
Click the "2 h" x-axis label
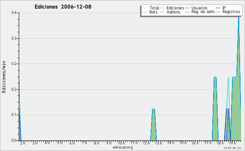coord(22,143)
